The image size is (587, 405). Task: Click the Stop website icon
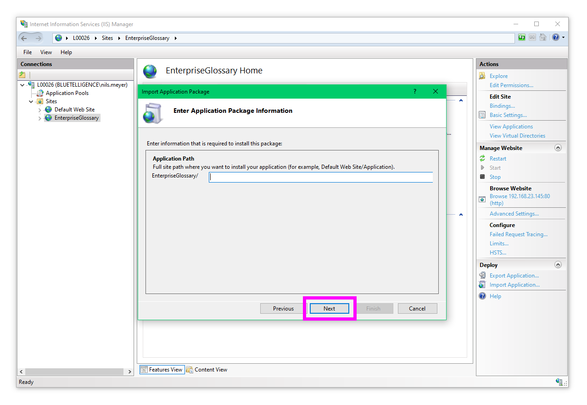pos(482,177)
